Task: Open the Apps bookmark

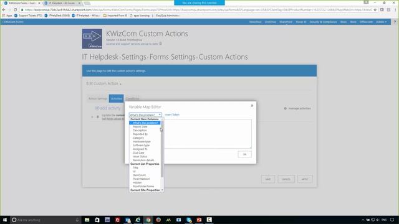Action: [7, 16]
